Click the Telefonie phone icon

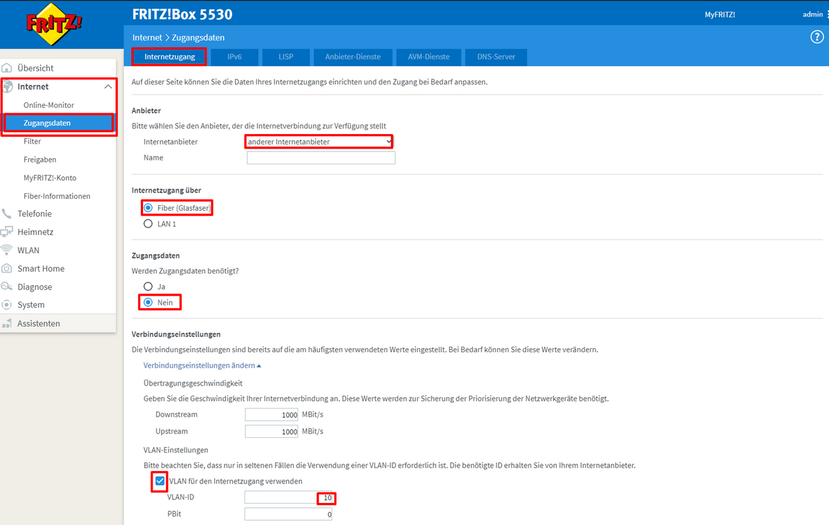pyautogui.click(x=7, y=213)
